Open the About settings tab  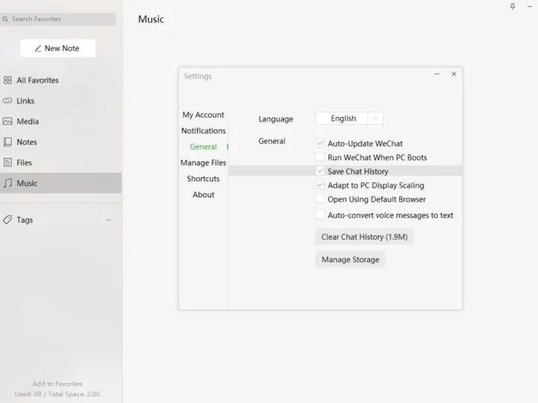pos(204,195)
